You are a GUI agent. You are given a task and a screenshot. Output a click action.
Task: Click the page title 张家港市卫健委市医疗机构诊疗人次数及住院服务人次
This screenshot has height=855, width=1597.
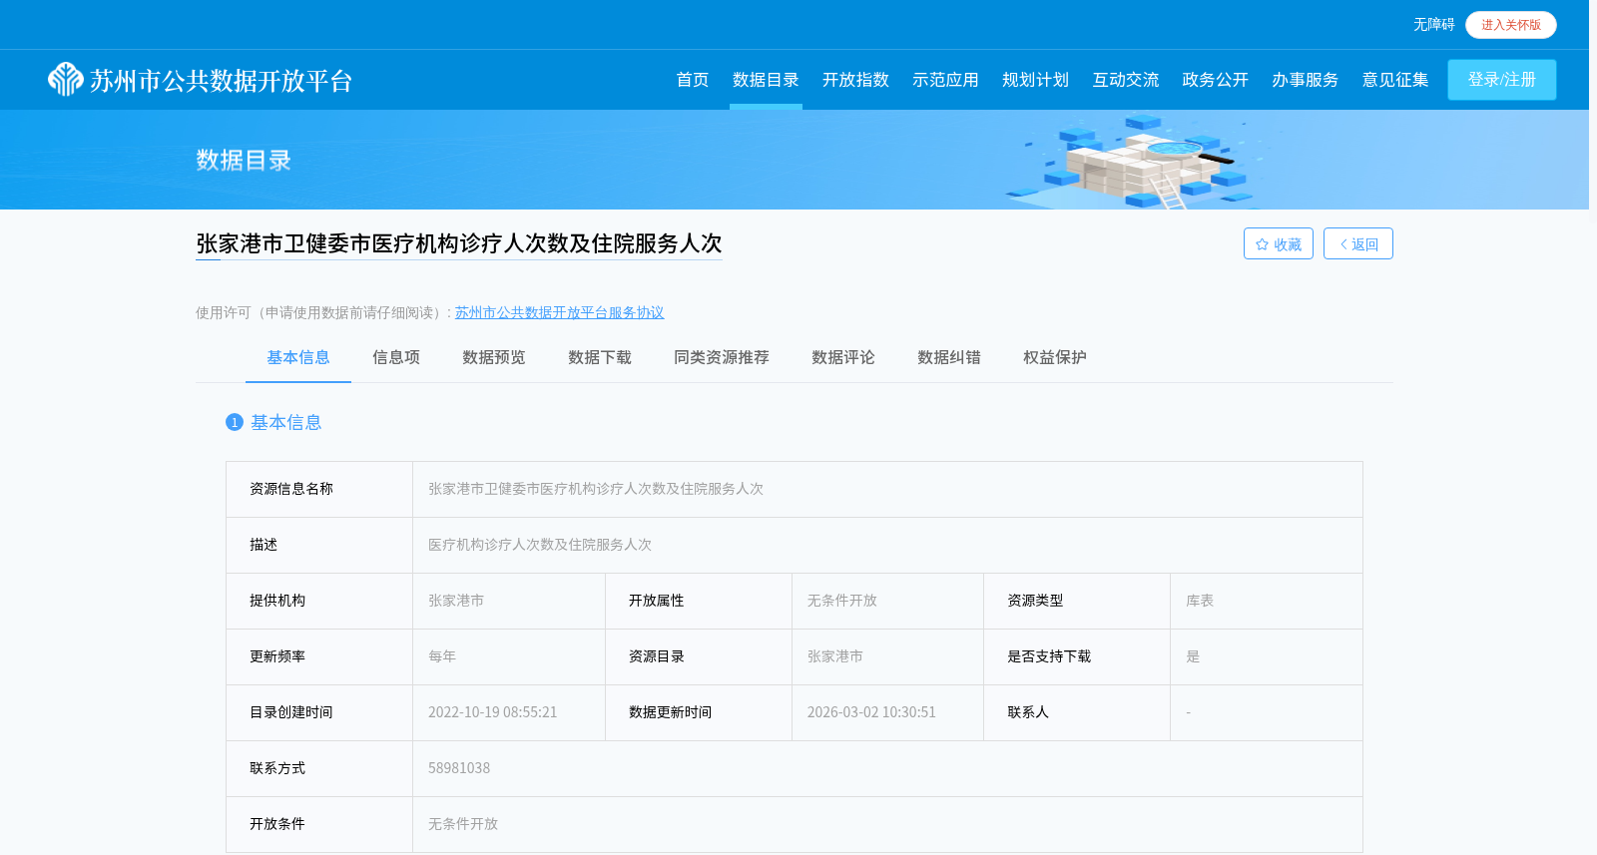pyautogui.click(x=459, y=243)
